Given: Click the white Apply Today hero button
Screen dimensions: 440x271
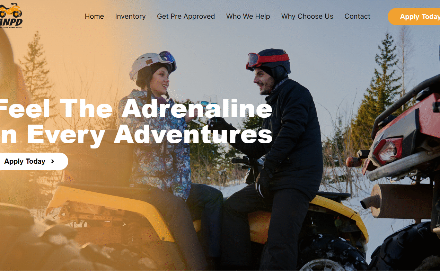Looking at the screenshot, I should pyautogui.click(x=34, y=161).
